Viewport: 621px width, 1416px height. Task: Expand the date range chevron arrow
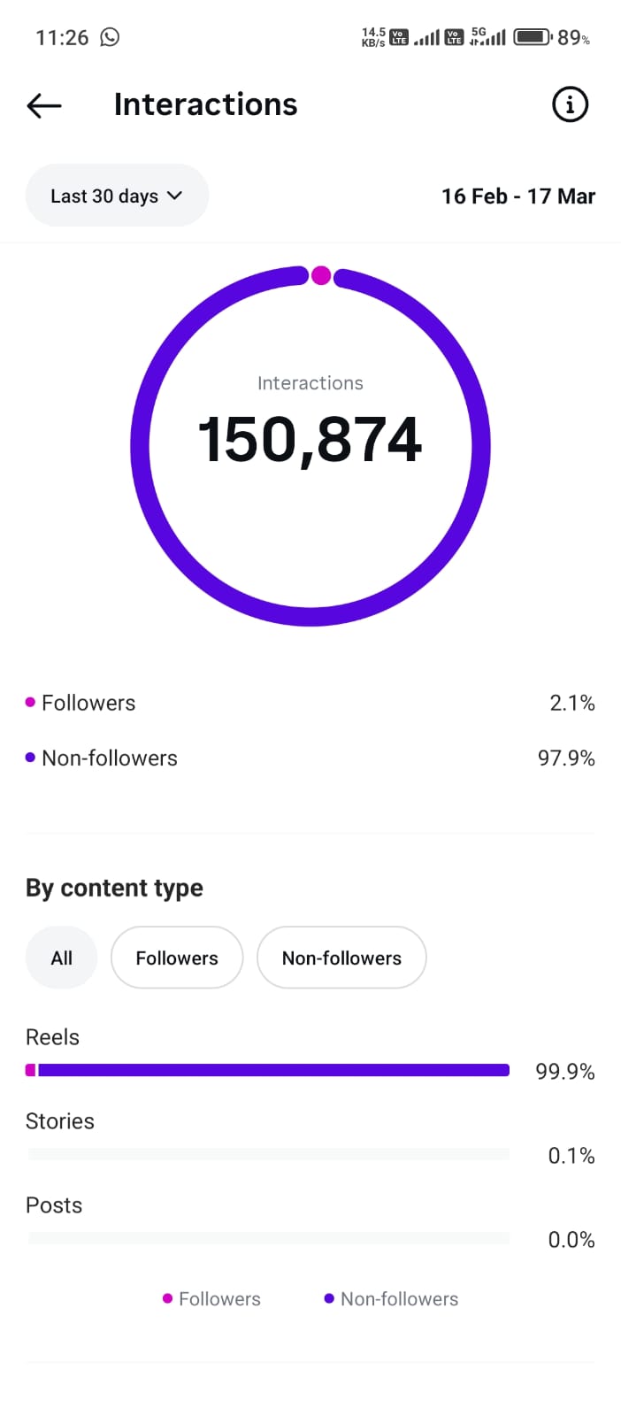[x=174, y=196]
